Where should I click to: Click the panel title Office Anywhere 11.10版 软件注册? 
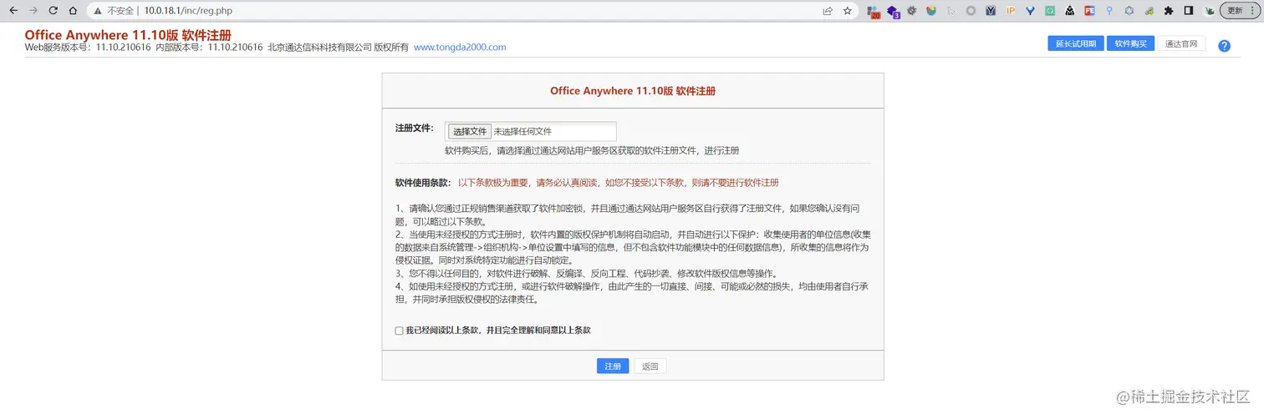click(x=633, y=91)
